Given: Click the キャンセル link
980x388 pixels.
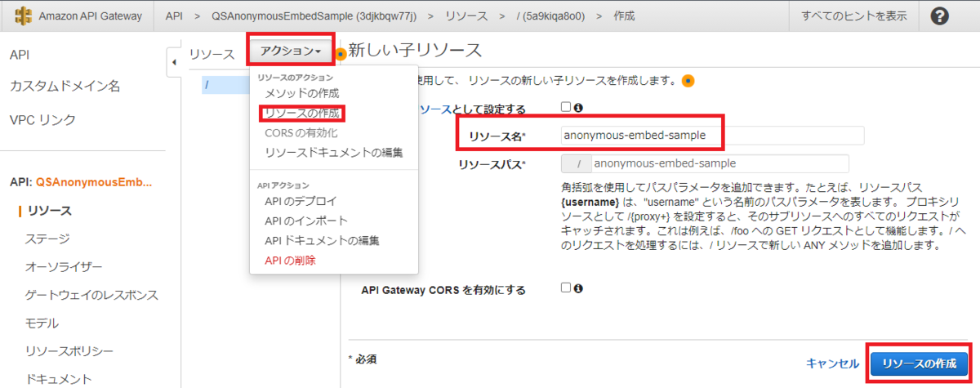Looking at the screenshot, I should tap(832, 363).
